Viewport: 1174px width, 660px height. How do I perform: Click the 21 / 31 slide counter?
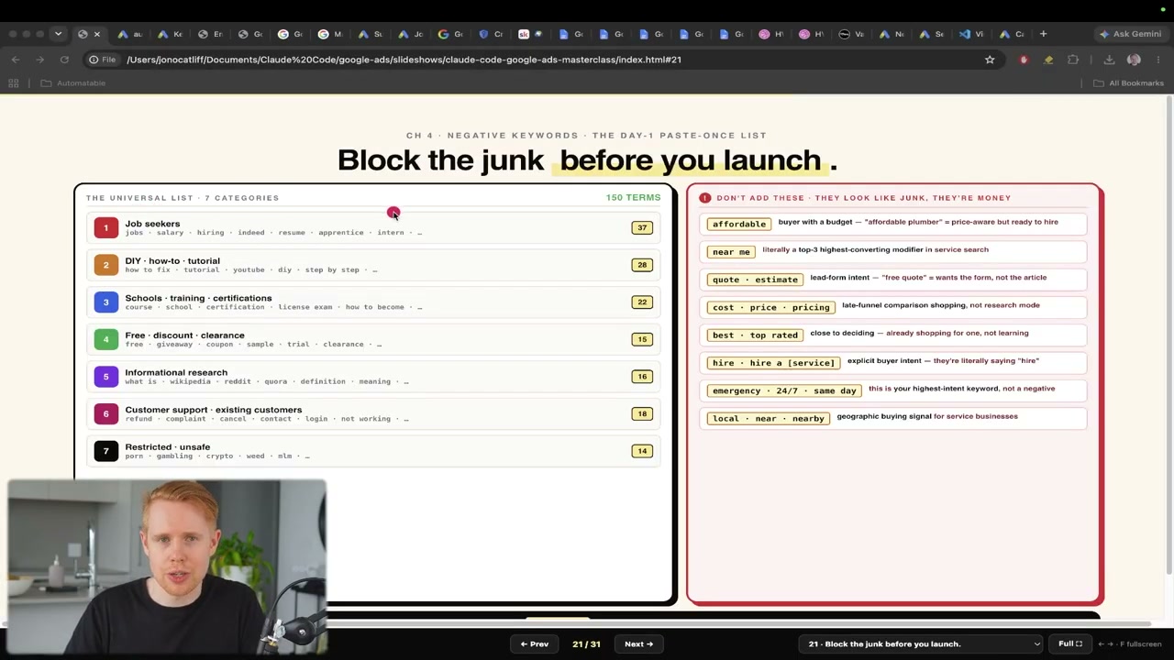(x=586, y=643)
